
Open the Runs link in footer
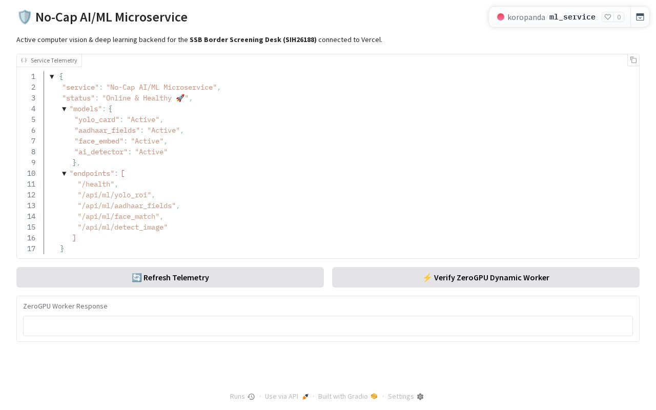point(242,396)
